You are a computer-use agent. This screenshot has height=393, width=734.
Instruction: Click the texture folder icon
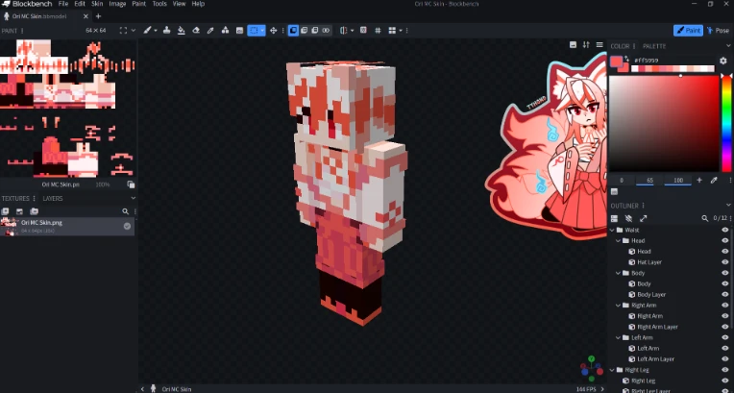click(35, 211)
